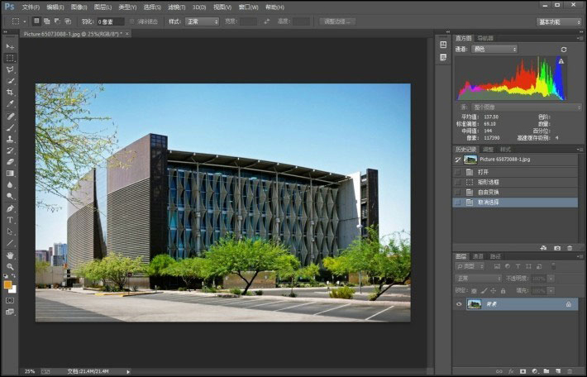Create new snapshot with camera icon

[x=557, y=248]
